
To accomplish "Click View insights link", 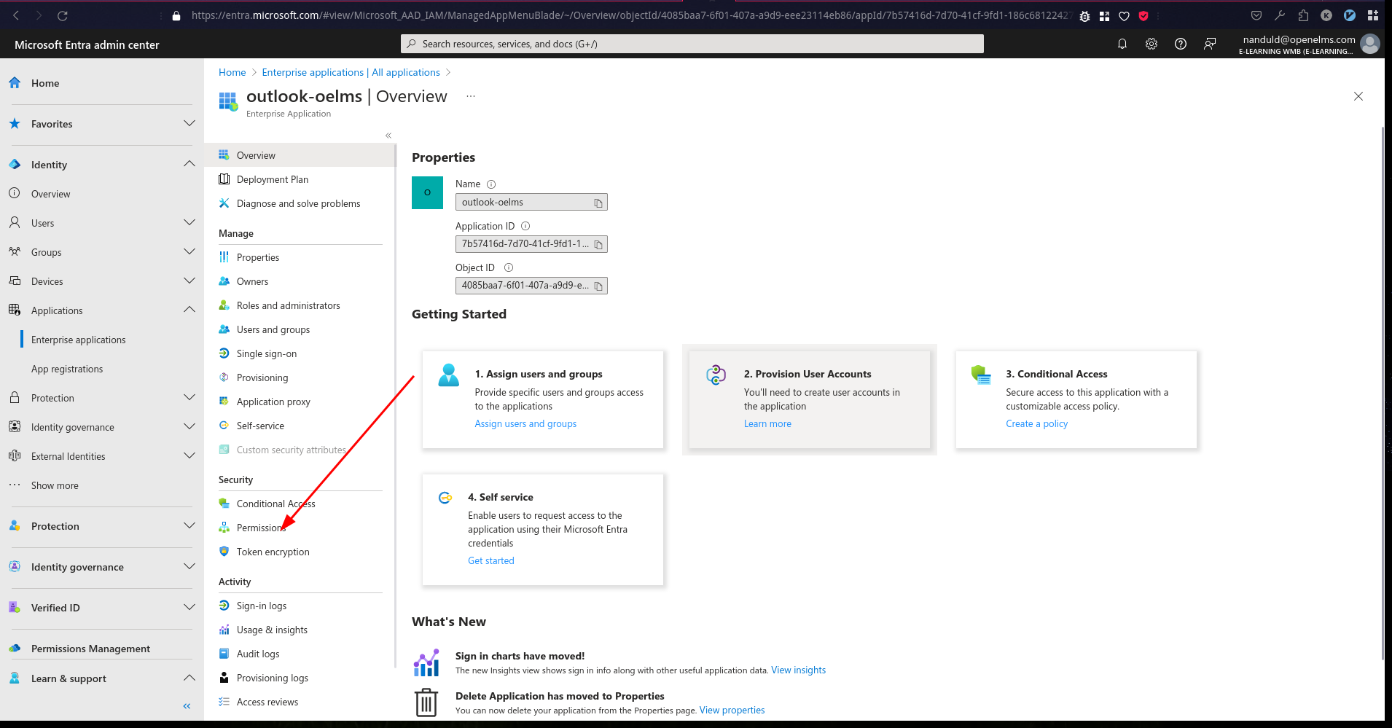I will 798,670.
